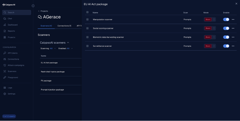Click the 0 of 12 reports badge
This screenshot has height=121, width=240.
[9, 116]
